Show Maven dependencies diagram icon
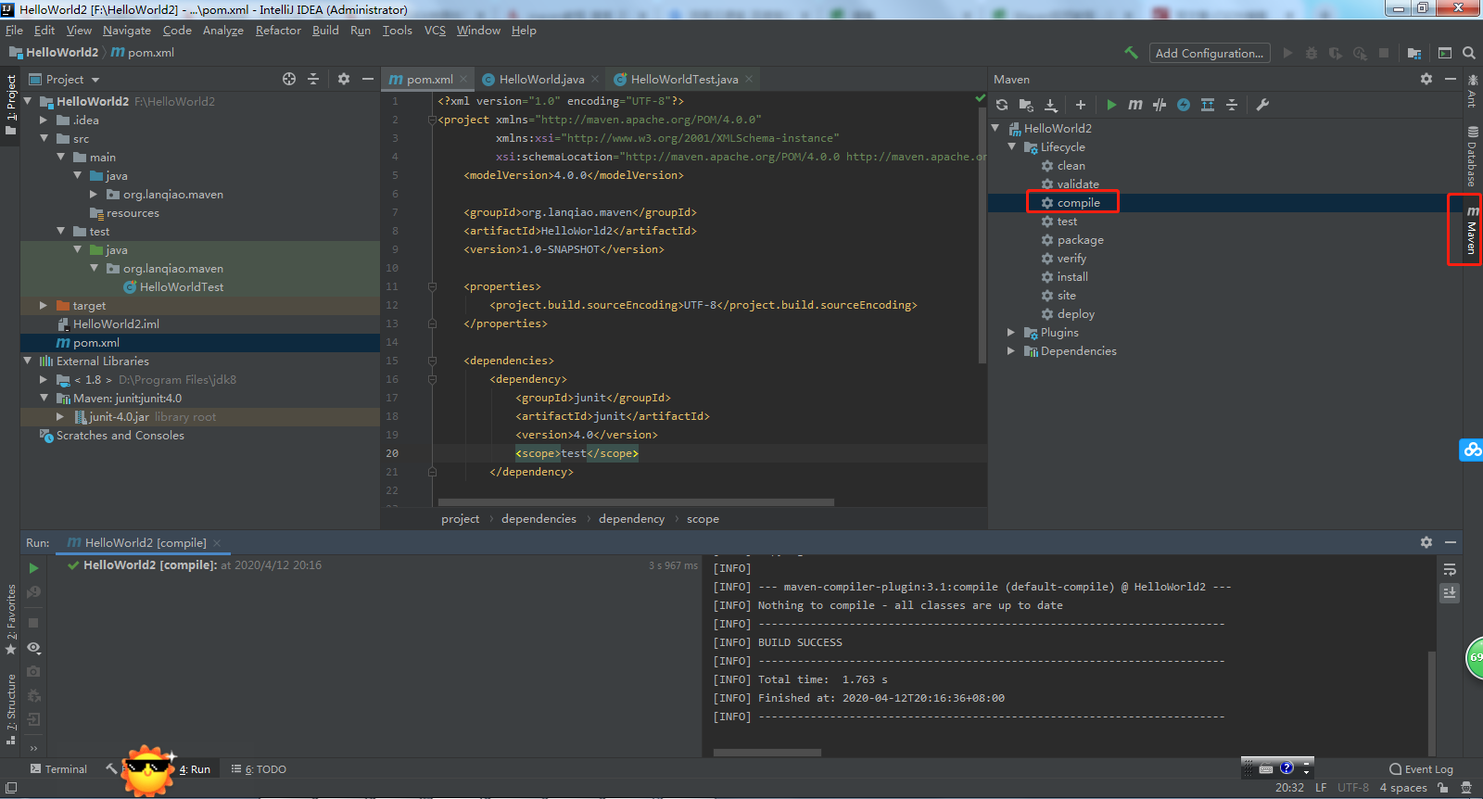The width and height of the screenshot is (1483, 799). pos(1208,105)
